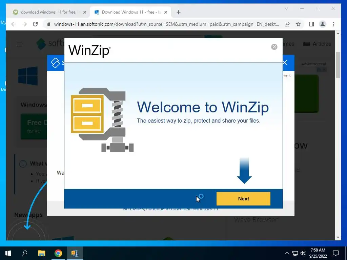Close the blue Softonic dialog with the white X
Image resolution: width=347 pixels, height=260 pixels.
pos(285,63)
